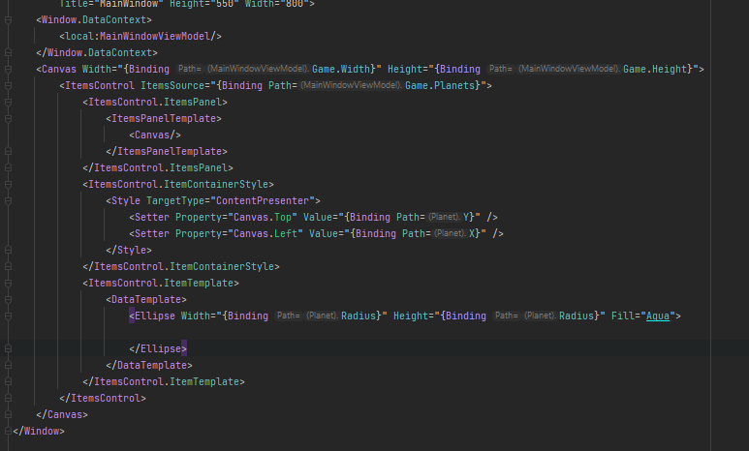
Task: Click fold marker beside </ItemsControl.ItemContainerStyle>
Action: click(x=8, y=267)
